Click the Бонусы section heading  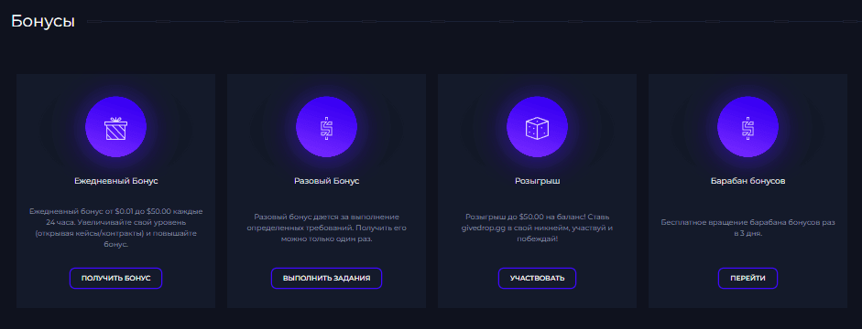tap(43, 21)
